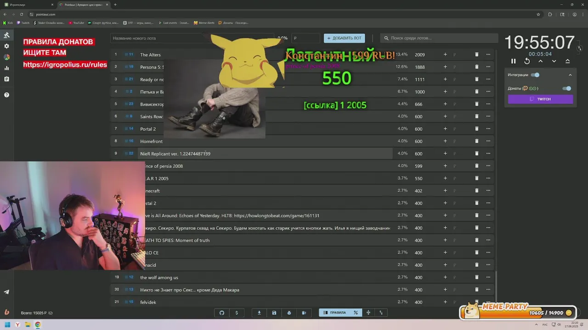Open three-dot menu for Homefront lot
Image resolution: width=588 pixels, height=330 pixels.
[x=488, y=141]
